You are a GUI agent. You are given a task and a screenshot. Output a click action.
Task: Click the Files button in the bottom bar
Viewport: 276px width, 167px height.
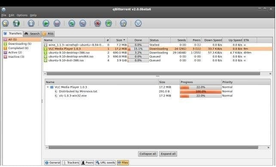(123, 163)
